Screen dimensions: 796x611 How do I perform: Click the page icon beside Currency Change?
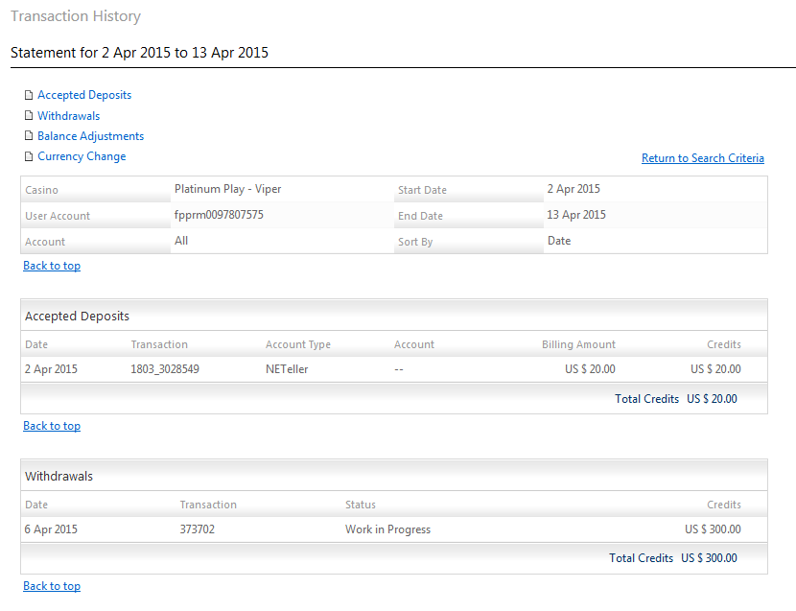coord(29,156)
